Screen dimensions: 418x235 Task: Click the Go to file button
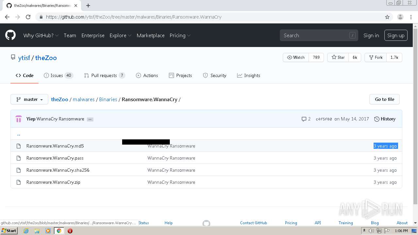384,99
